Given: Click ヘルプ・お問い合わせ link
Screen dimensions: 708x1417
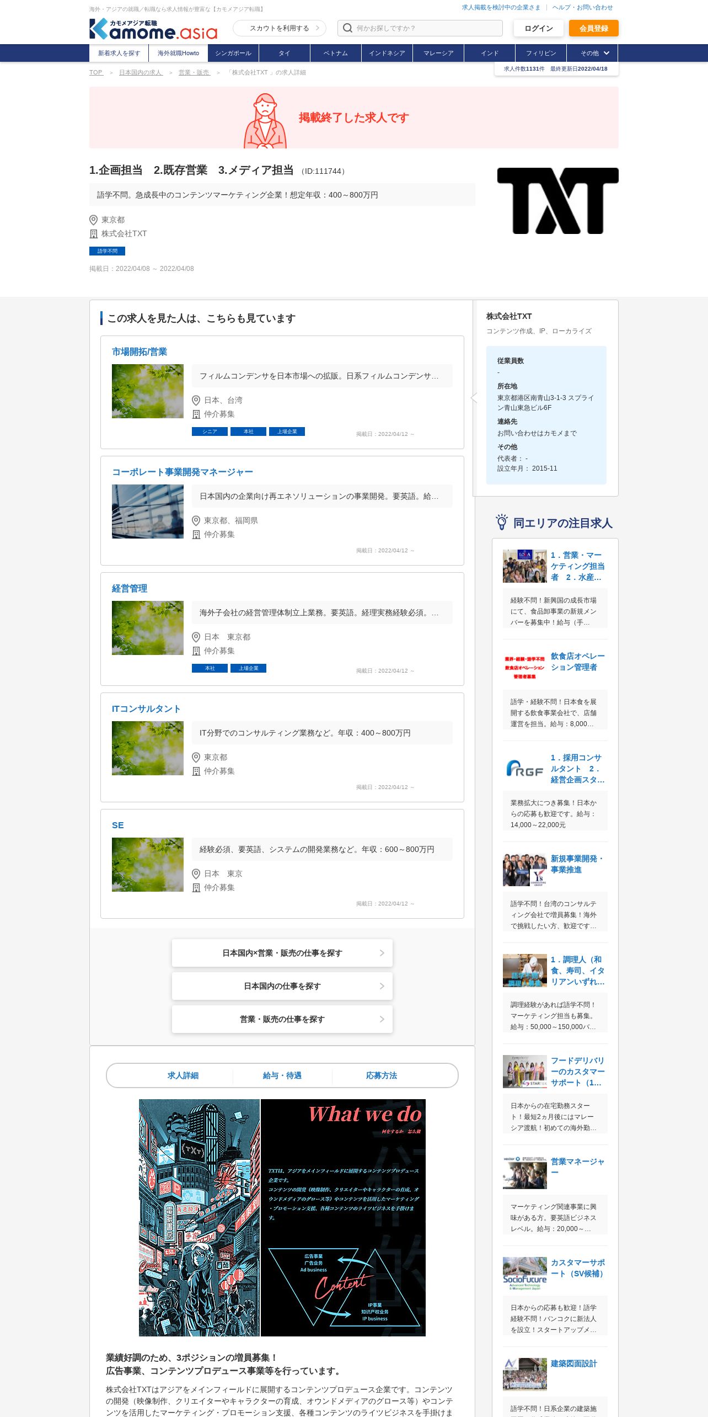Looking at the screenshot, I should point(582,7).
